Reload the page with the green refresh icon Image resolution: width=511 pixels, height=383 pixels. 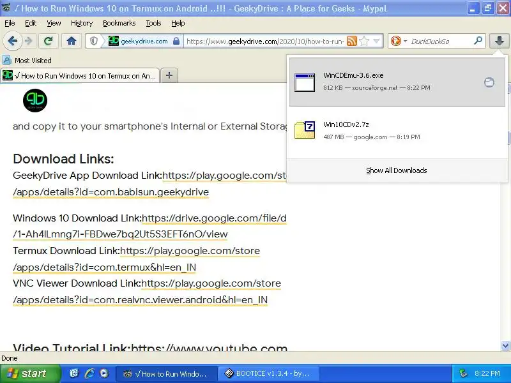coord(49,41)
